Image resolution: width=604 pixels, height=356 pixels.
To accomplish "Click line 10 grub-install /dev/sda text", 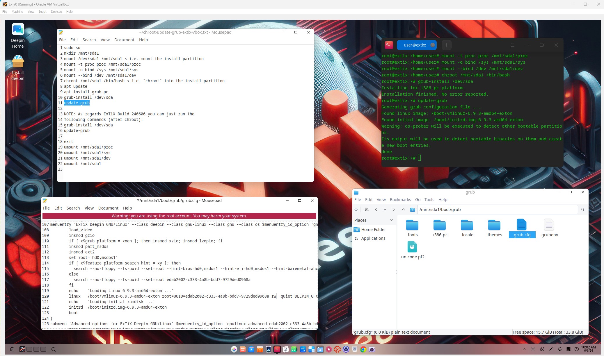I will (x=88, y=97).
